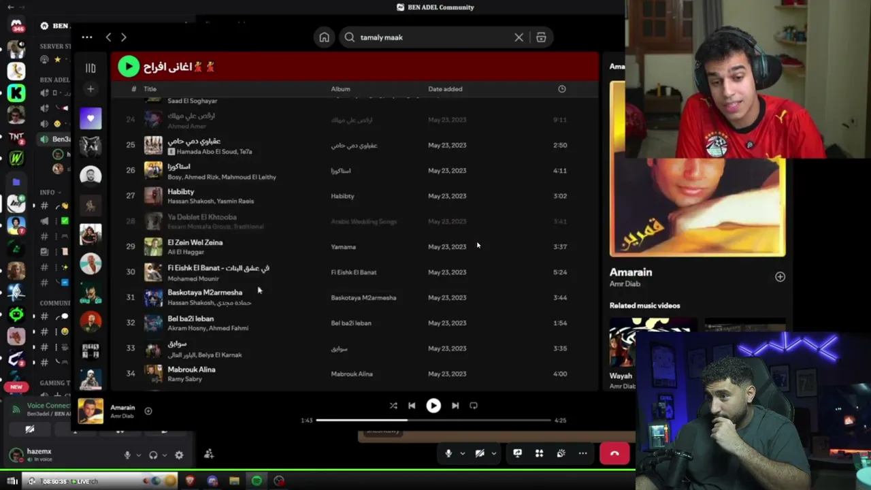Sort tracks by duration clock icon
871x490 pixels.
pyautogui.click(x=562, y=89)
